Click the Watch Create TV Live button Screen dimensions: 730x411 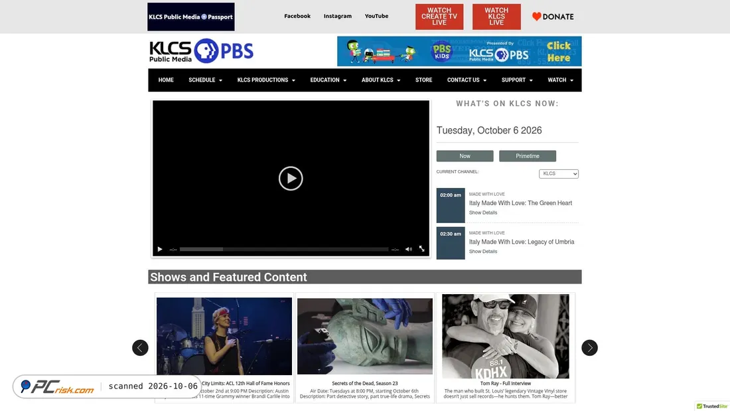coord(439,17)
